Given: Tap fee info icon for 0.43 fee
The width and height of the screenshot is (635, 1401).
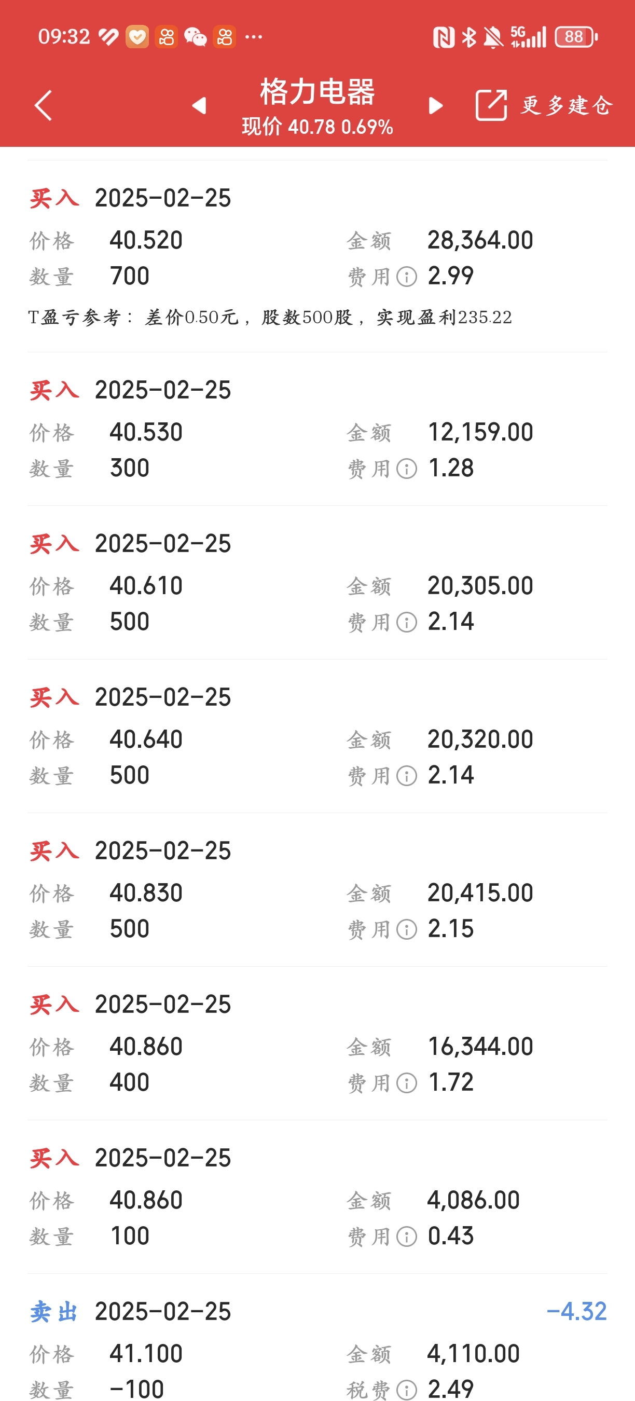Looking at the screenshot, I should pos(407,1237).
